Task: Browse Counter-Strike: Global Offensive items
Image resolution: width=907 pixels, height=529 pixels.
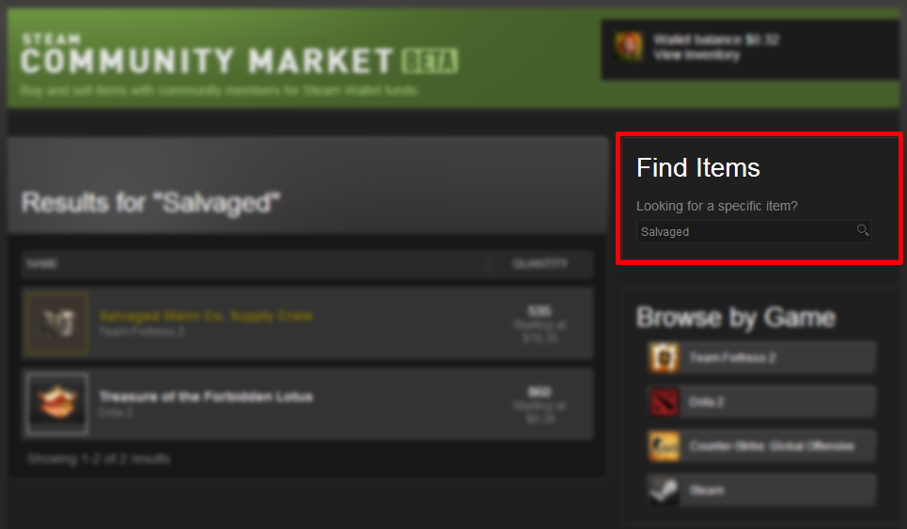Action: (x=762, y=446)
